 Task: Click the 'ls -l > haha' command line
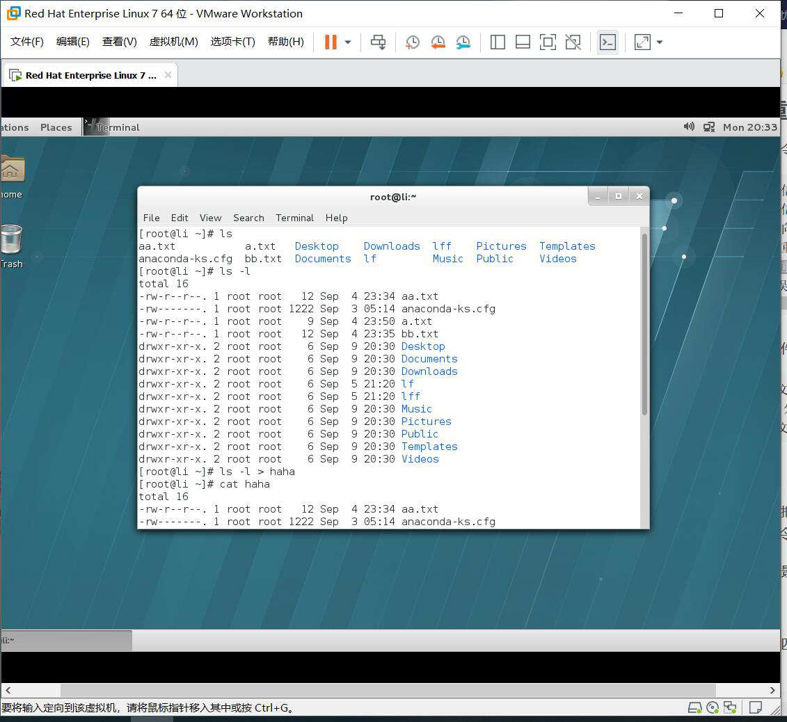tap(217, 472)
